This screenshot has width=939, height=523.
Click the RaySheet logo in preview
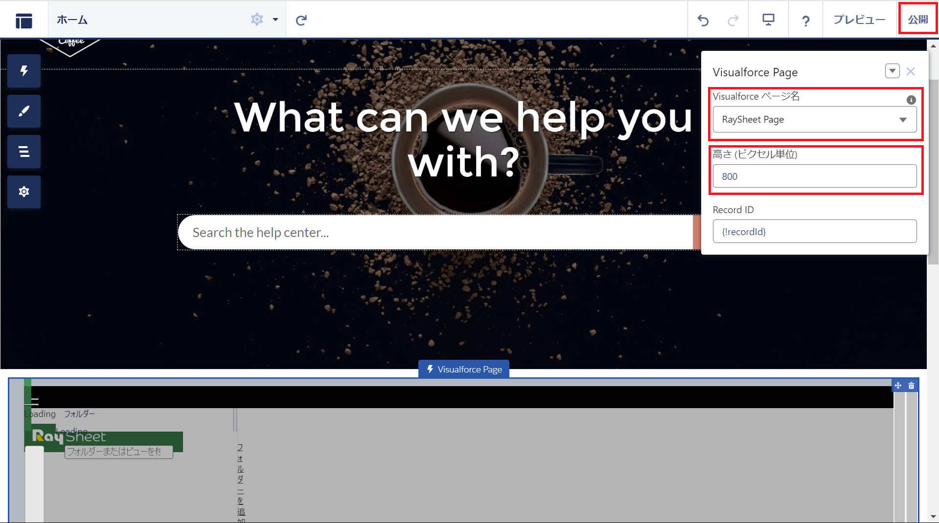tap(69, 436)
